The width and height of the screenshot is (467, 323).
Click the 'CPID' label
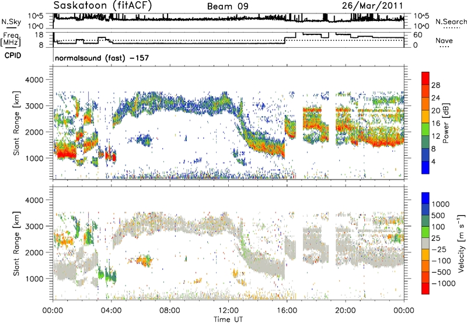[x=13, y=55]
